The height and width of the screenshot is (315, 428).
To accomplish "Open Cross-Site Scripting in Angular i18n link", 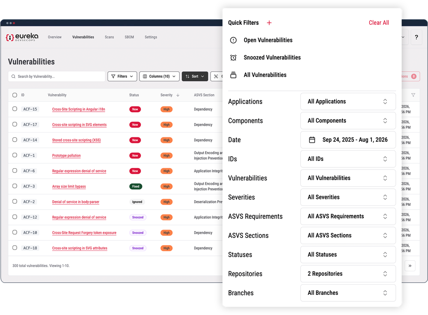I will (79, 109).
